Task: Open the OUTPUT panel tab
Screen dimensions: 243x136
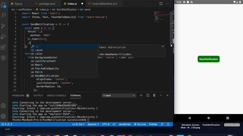Action: (38, 96)
